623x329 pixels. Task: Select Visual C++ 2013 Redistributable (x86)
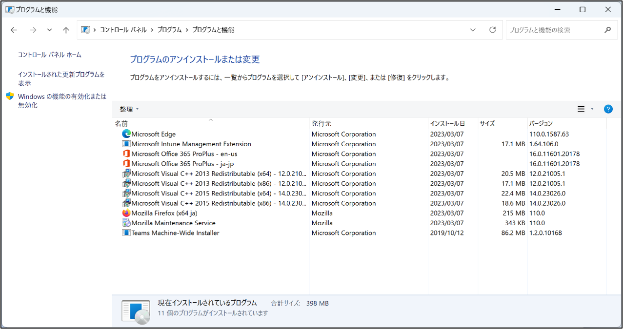click(x=219, y=184)
